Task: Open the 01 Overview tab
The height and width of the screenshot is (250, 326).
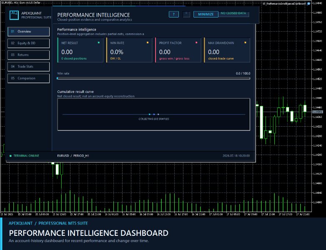Action: tap(28, 32)
